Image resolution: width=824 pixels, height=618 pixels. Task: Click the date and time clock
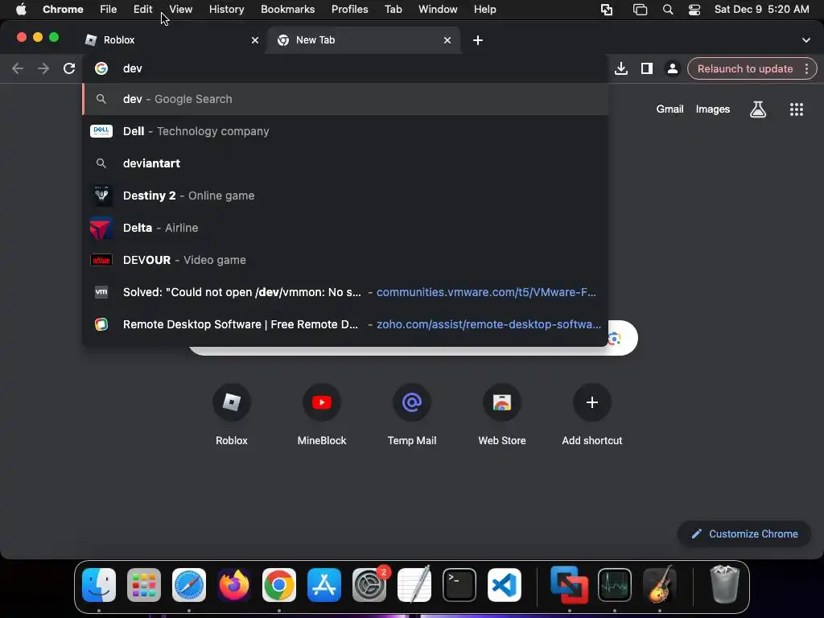[x=761, y=9]
